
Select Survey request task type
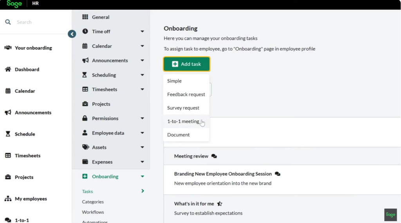coord(186,108)
